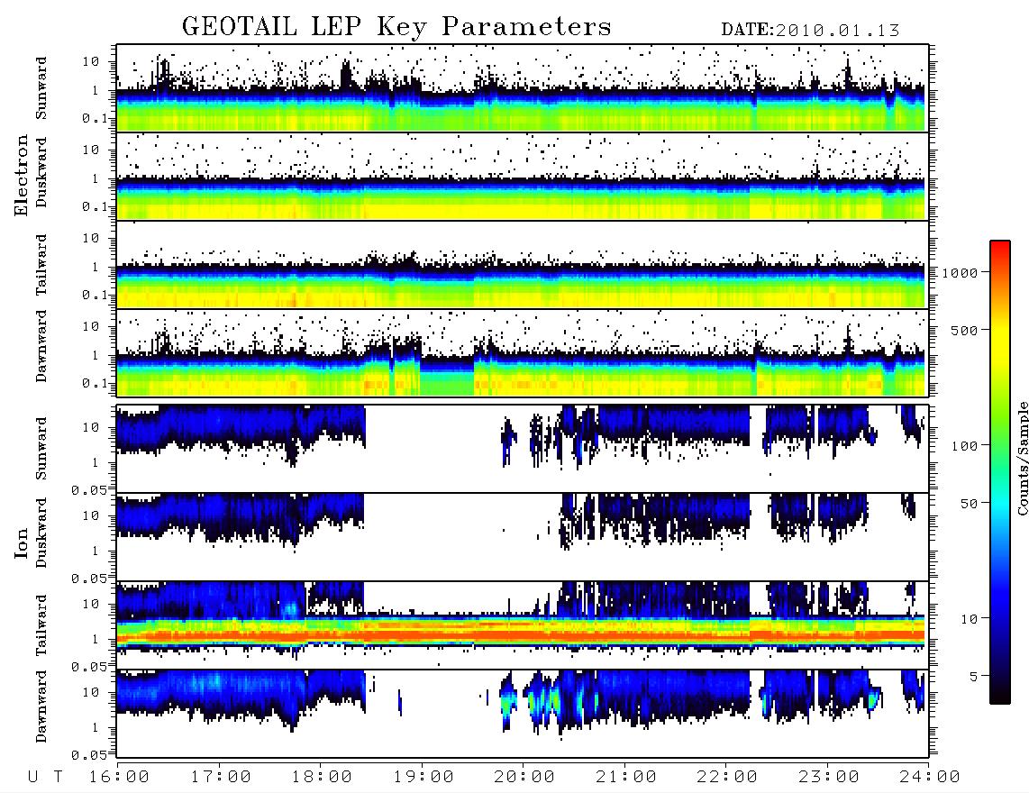Viewport: 1029px width, 793px height.
Task: Click the rainbow Counts/Sample color scale bar
Action: click(x=1000, y=472)
